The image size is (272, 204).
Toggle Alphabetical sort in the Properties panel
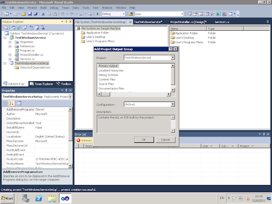(11, 103)
